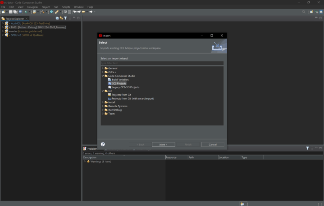Click the Help question mark icon in Import dialog
324x206 pixels.
pos(103,144)
